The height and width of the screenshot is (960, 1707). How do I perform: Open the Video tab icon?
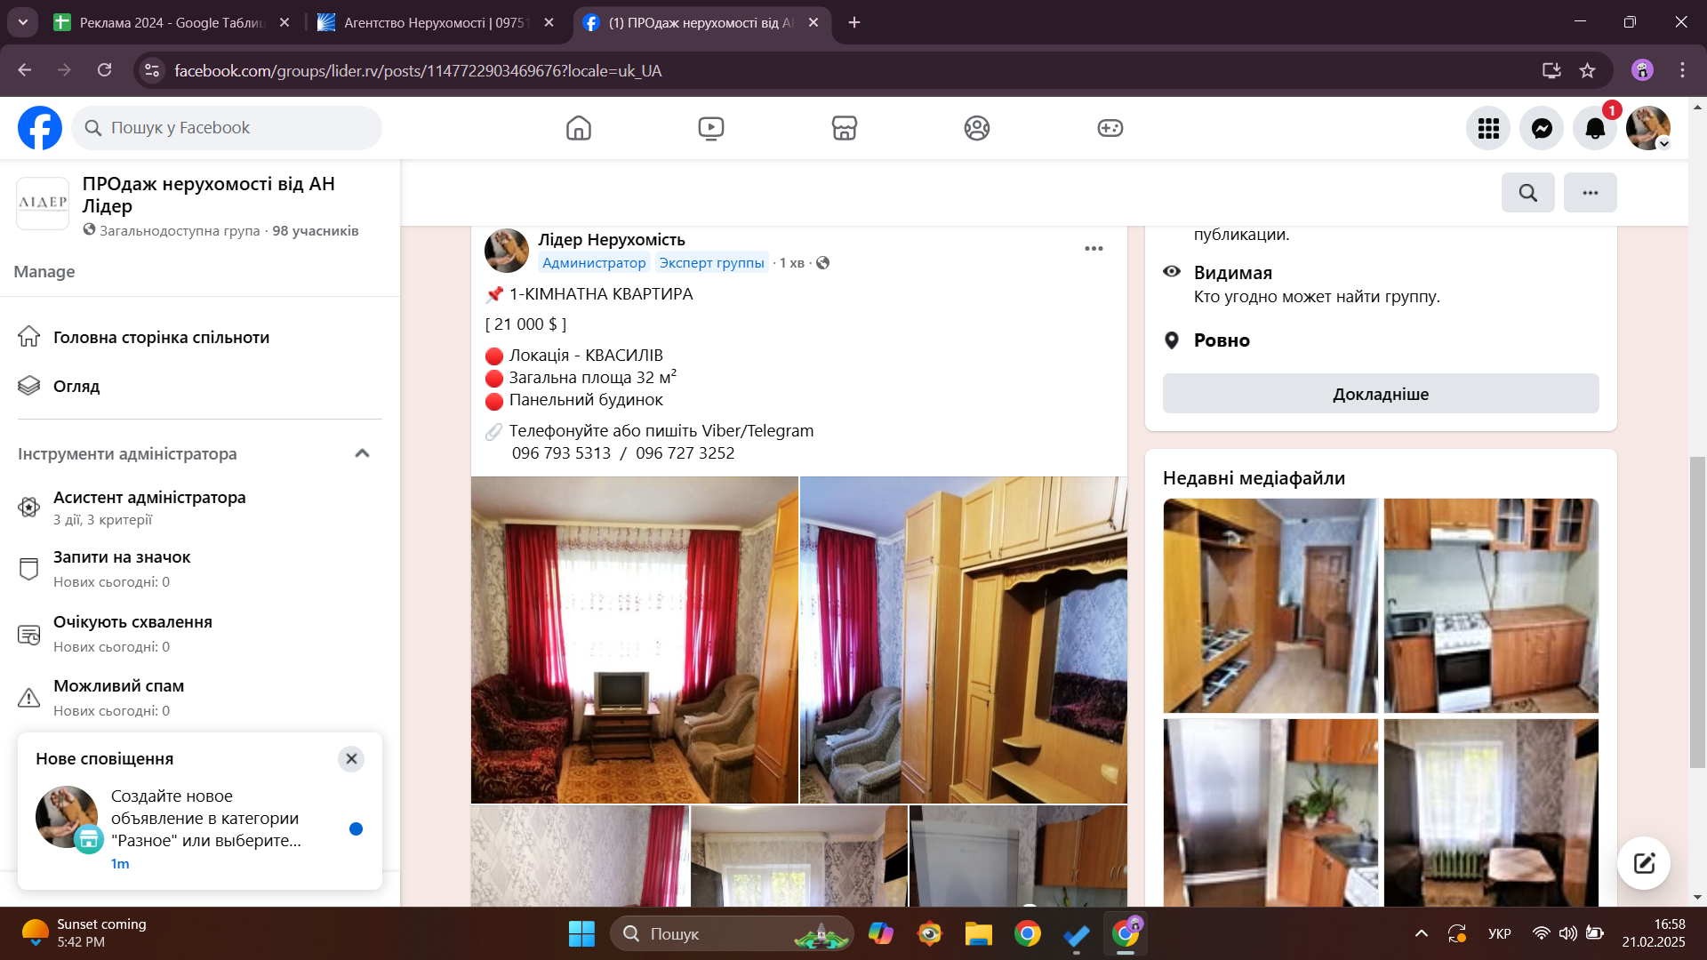[710, 128]
